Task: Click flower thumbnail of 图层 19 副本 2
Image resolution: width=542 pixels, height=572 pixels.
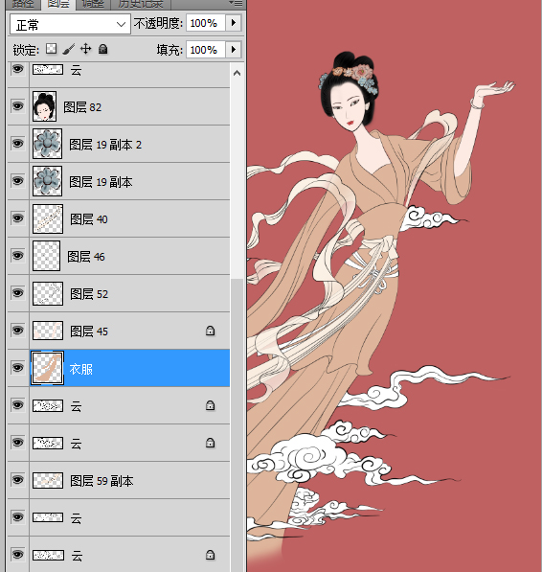Action: (x=47, y=144)
